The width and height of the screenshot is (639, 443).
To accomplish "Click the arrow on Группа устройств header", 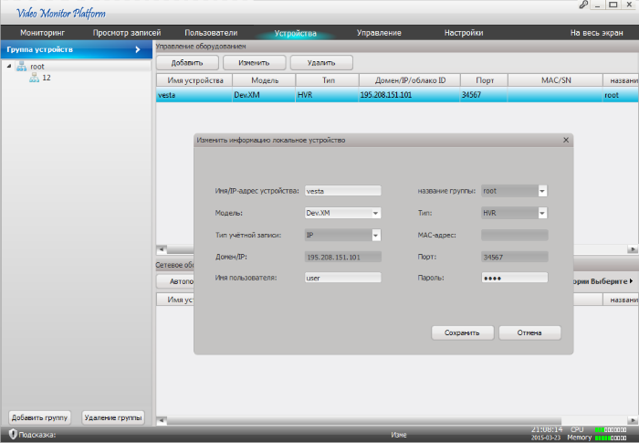I will pyautogui.click(x=138, y=49).
